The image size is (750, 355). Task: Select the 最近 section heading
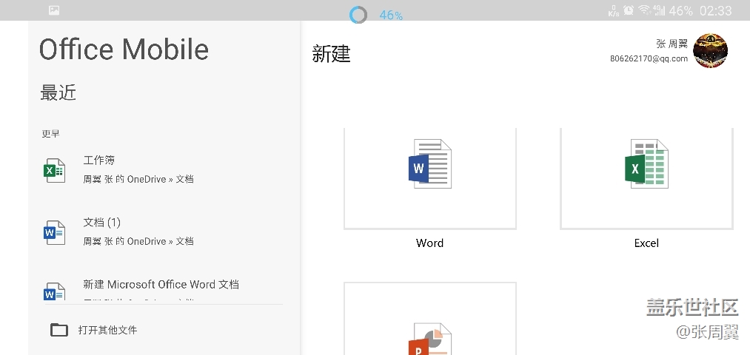click(x=58, y=92)
